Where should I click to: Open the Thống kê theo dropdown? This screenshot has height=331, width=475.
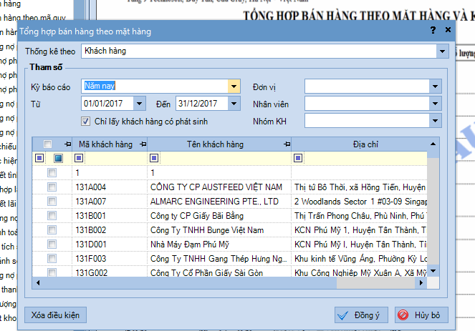click(x=442, y=51)
